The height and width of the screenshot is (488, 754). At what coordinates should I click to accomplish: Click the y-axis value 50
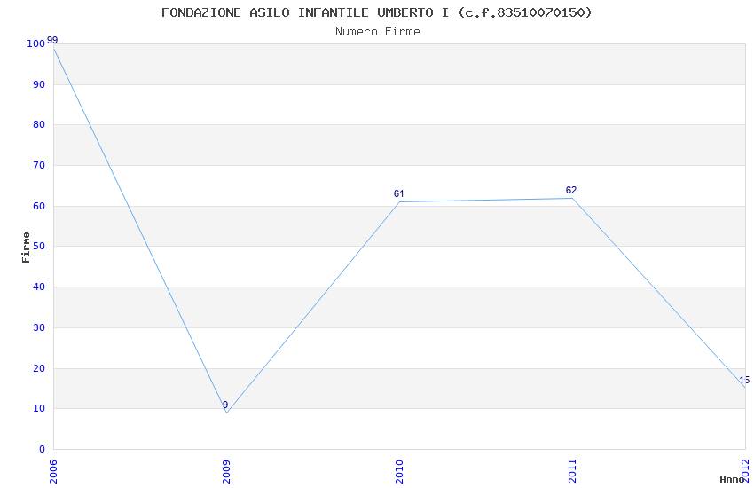click(39, 246)
